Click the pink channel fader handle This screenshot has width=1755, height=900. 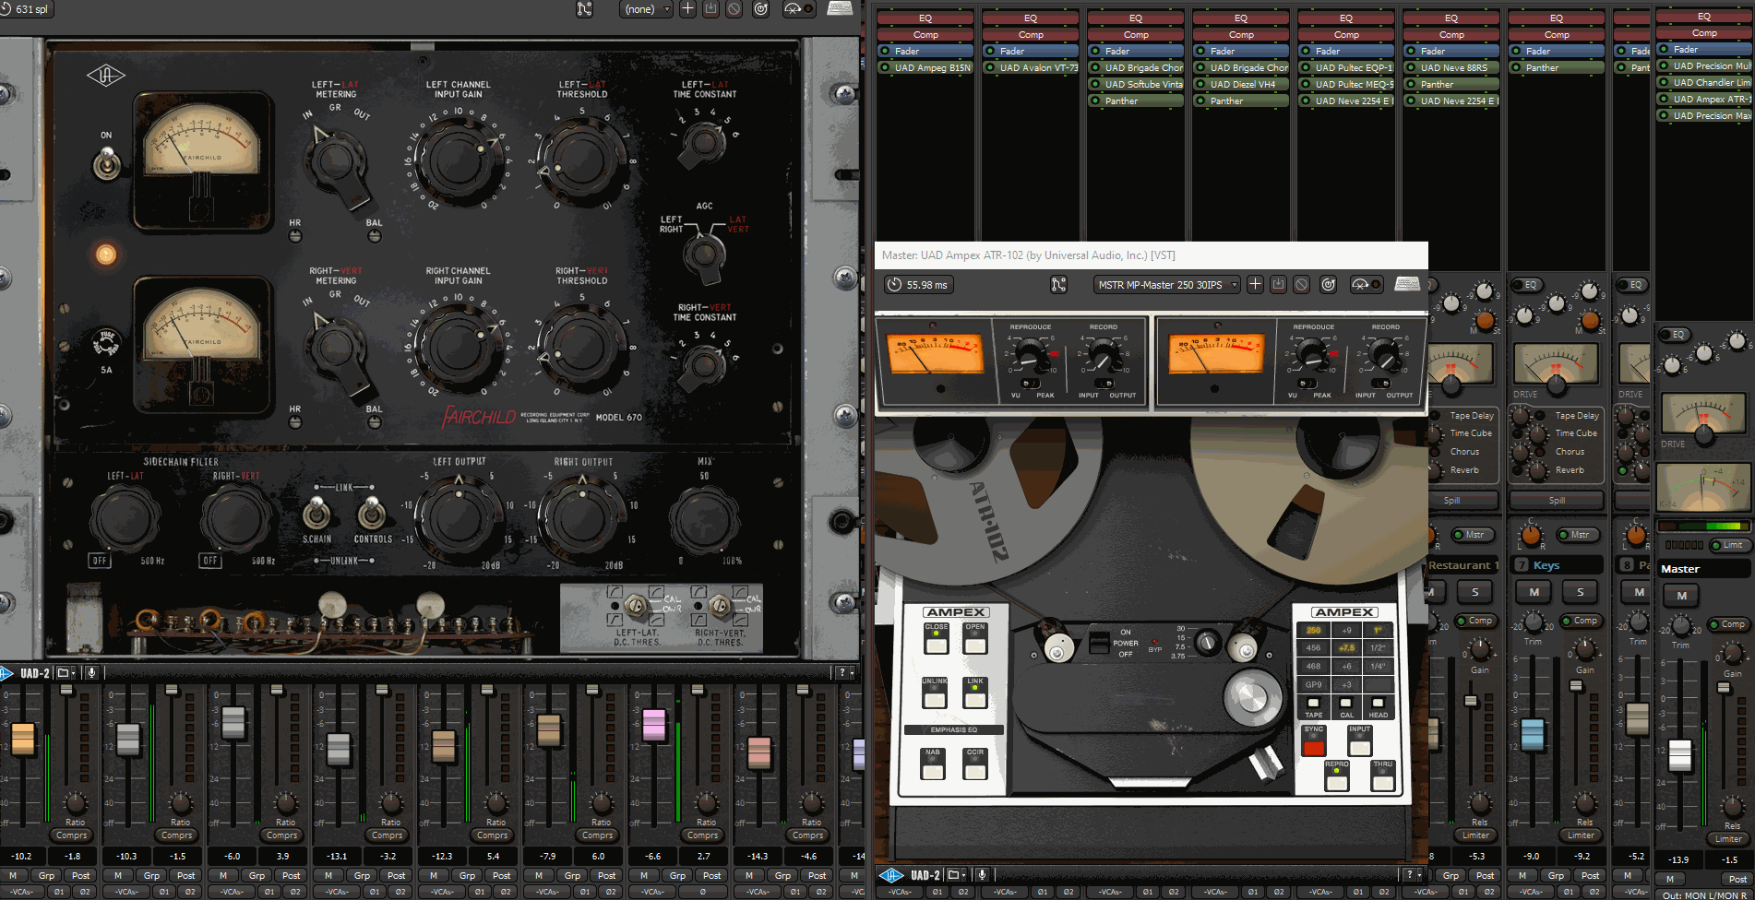point(654,725)
